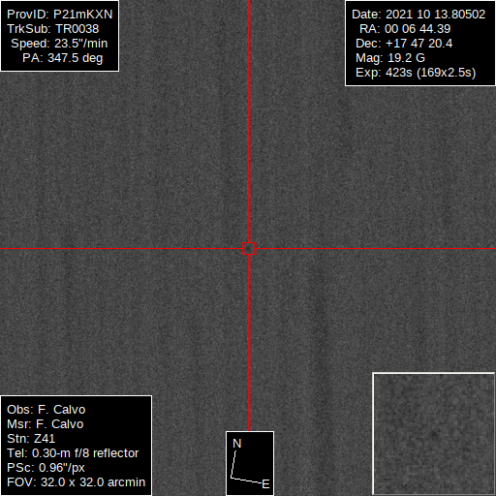Click the RA 00 06 44.39 coordinate
496x496 pixels.
coord(405,29)
